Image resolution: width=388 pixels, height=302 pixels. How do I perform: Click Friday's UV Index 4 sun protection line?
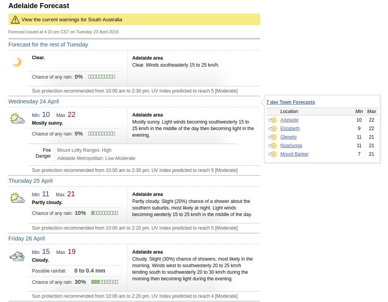(x=135, y=296)
